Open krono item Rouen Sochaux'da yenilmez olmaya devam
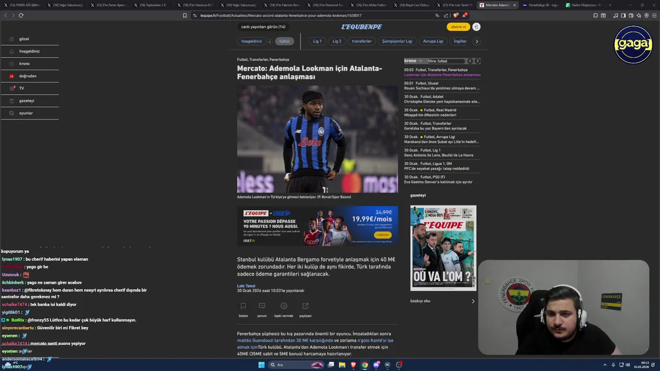The height and width of the screenshot is (371, 660). coord(442,88)
